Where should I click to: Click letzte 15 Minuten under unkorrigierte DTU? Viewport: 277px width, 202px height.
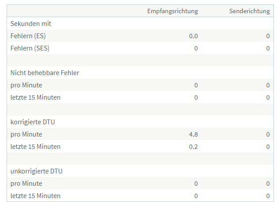[x=35, y=196]
